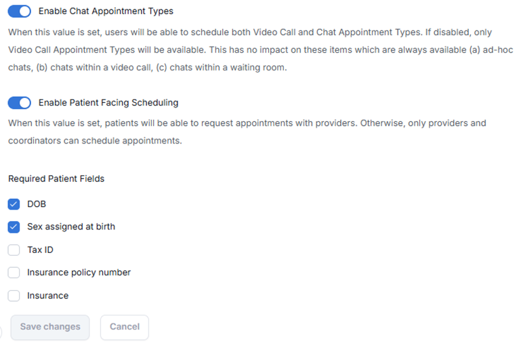This screenshot has width=521, height=343.
Task: Click the "Enable Patient Facing Scheduling" label text
Action: (x=108, y=103)
